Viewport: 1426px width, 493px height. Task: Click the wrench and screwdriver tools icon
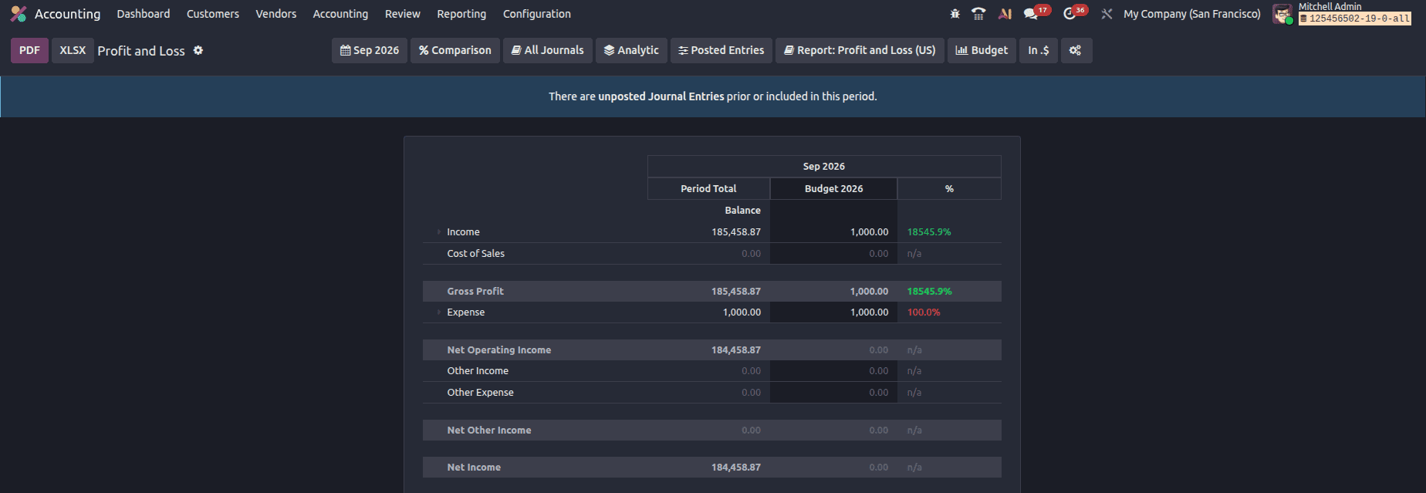point(1107,14)
